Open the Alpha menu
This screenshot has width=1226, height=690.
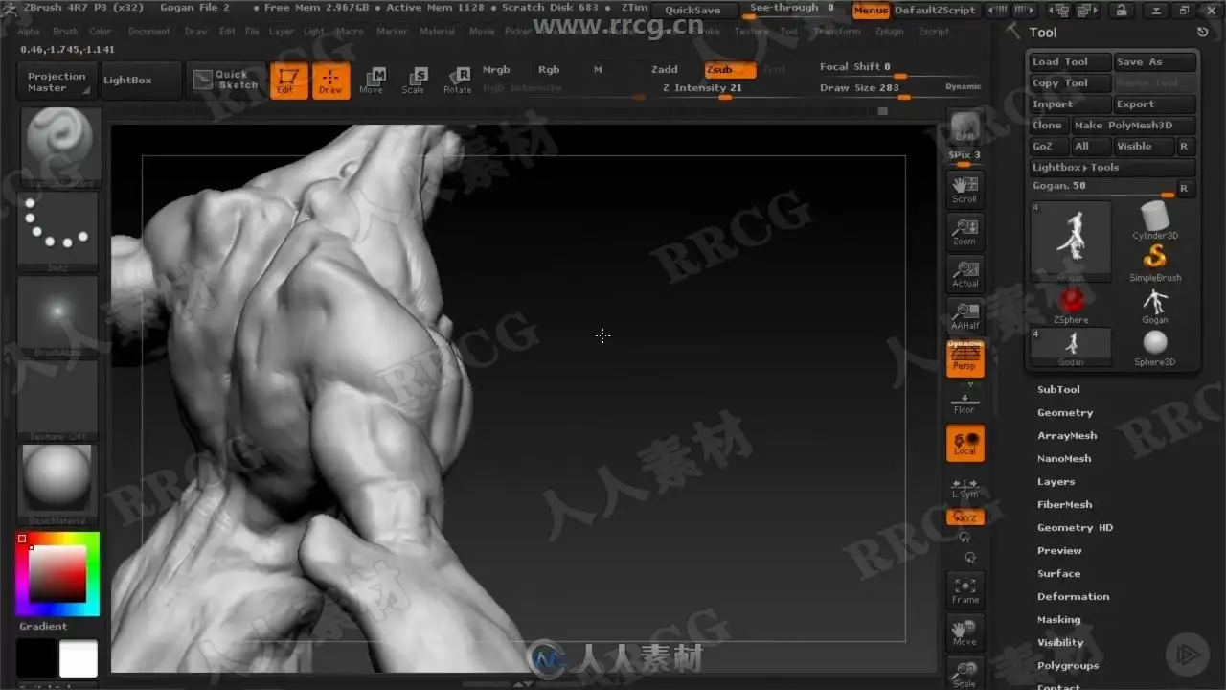[x=29, y=32]
